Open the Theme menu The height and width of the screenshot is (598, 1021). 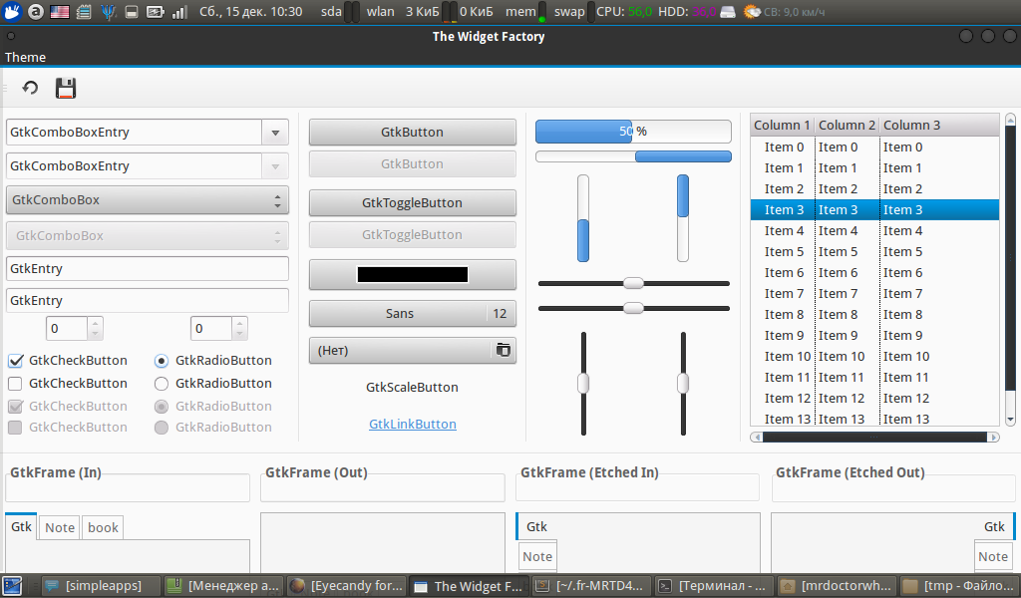(x=25, y=57)
